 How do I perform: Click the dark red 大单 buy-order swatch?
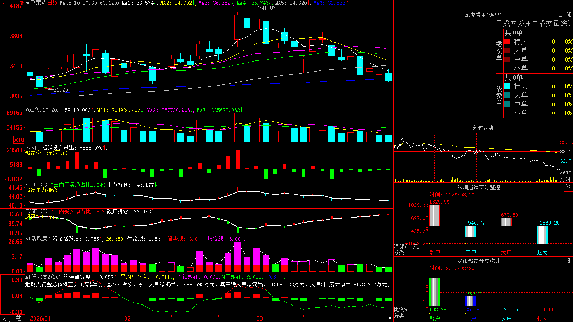pyautogui.click(x=507, y=50)
